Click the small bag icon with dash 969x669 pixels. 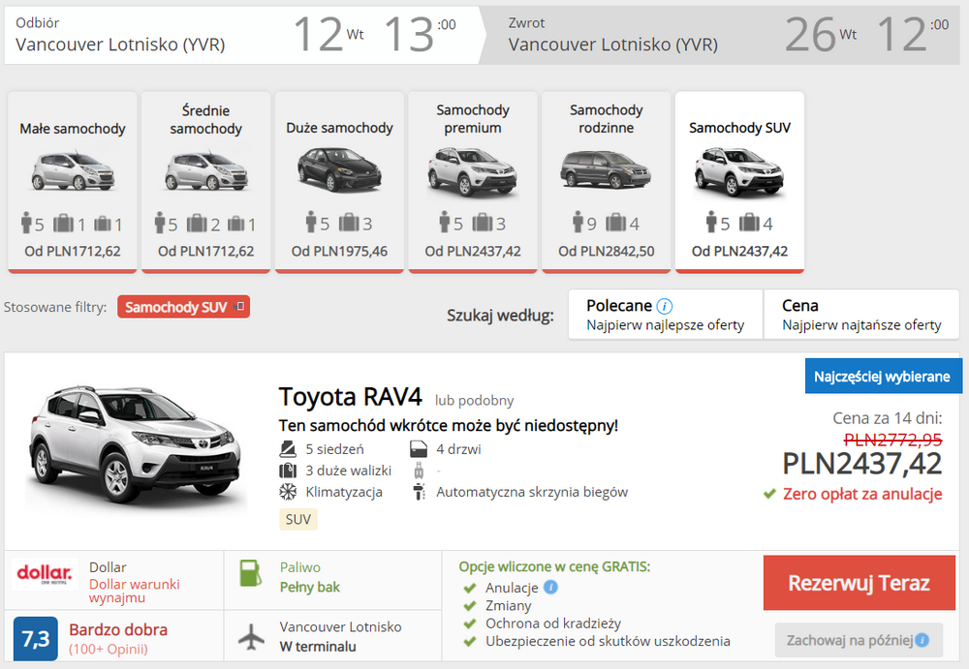coord(419,471)
